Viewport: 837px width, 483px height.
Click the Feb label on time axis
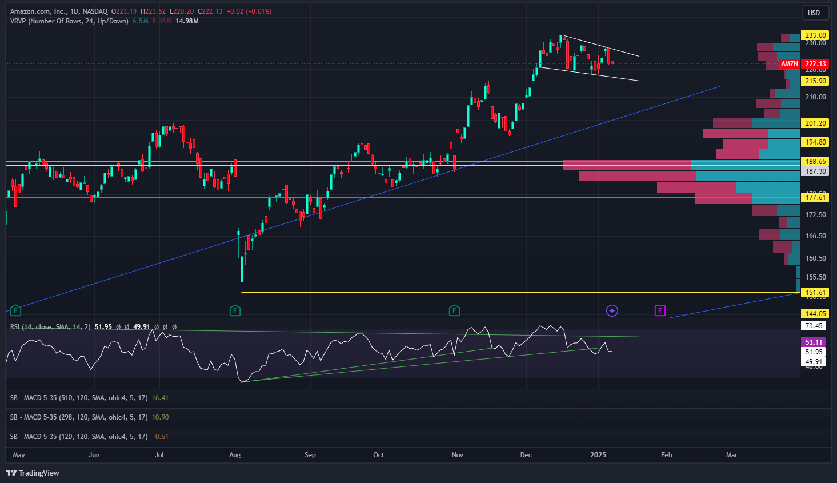pyautogui.click(x=666, y=456)
